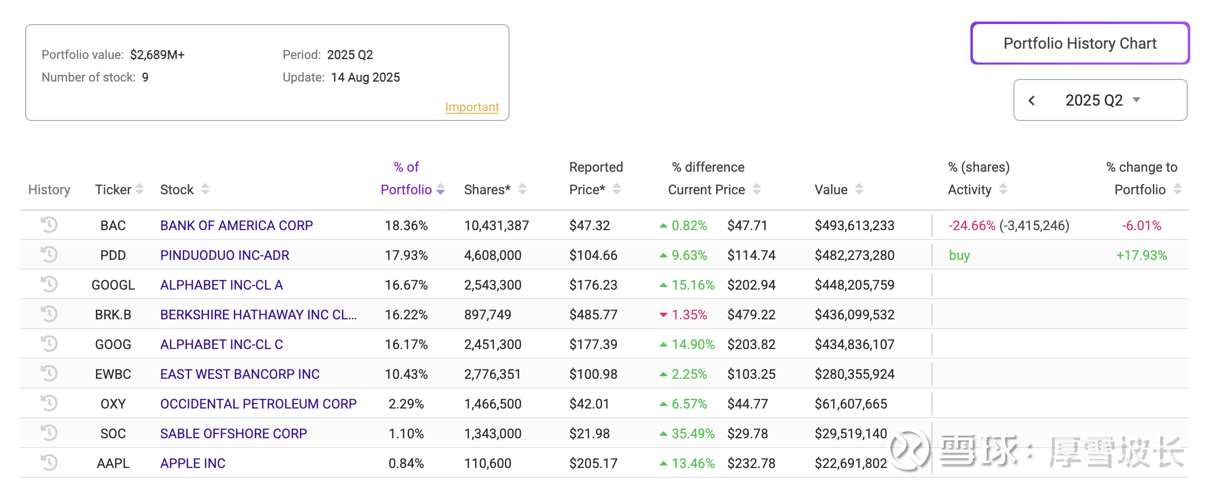Select the PDD ticker cell

pos(113,255)
